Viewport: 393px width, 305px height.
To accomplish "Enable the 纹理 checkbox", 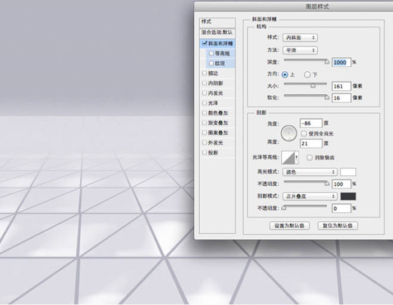I will pos(211,63).
